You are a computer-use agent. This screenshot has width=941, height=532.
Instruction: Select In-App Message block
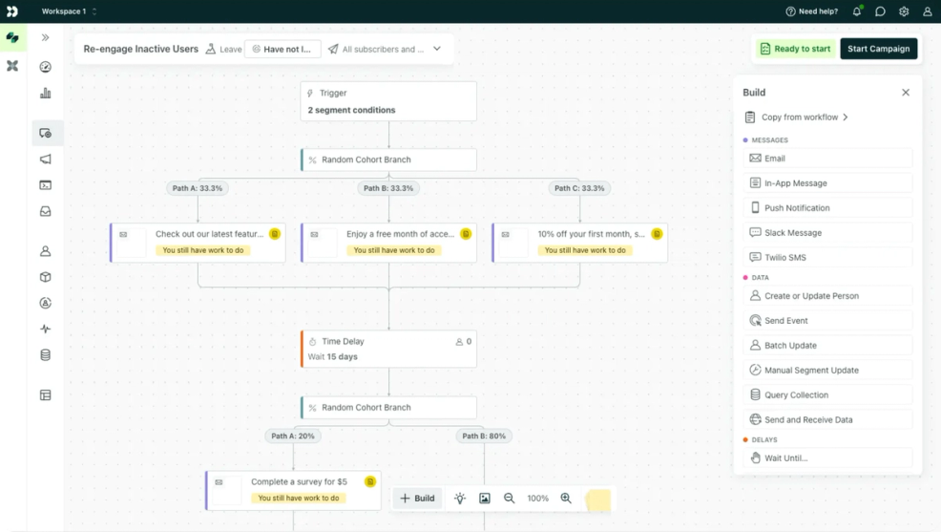[x=827, y=183]
